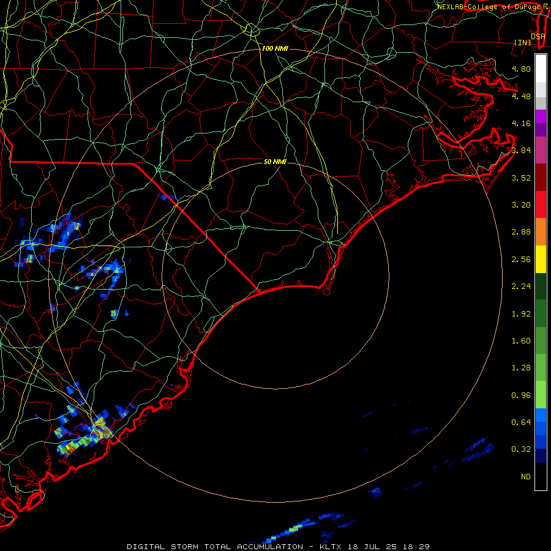Click the "2.88" legend value

[521, 232]
